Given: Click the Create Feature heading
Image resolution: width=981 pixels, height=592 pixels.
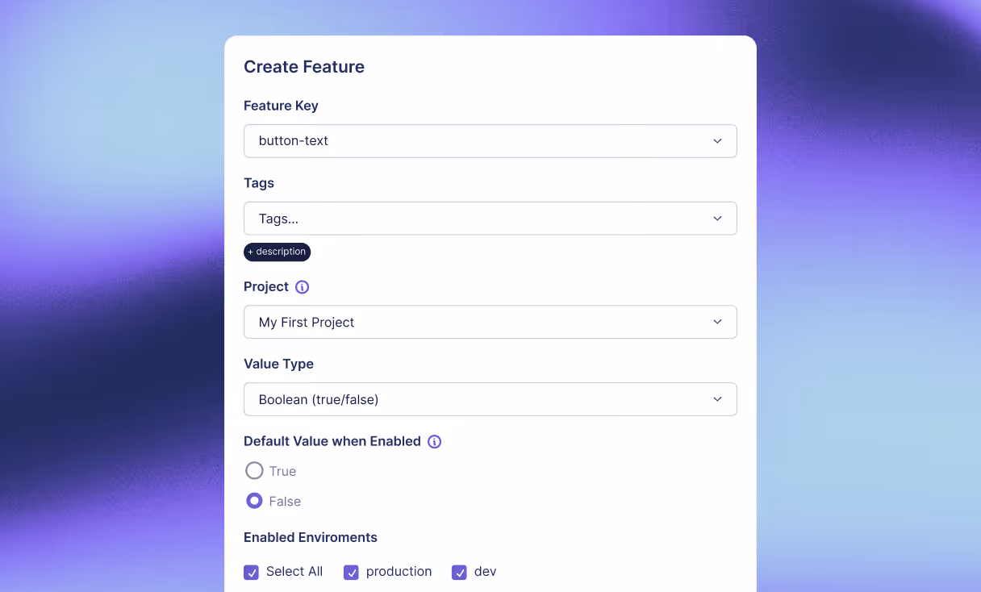Looking at the screenshot, I should tap(304, 67).
